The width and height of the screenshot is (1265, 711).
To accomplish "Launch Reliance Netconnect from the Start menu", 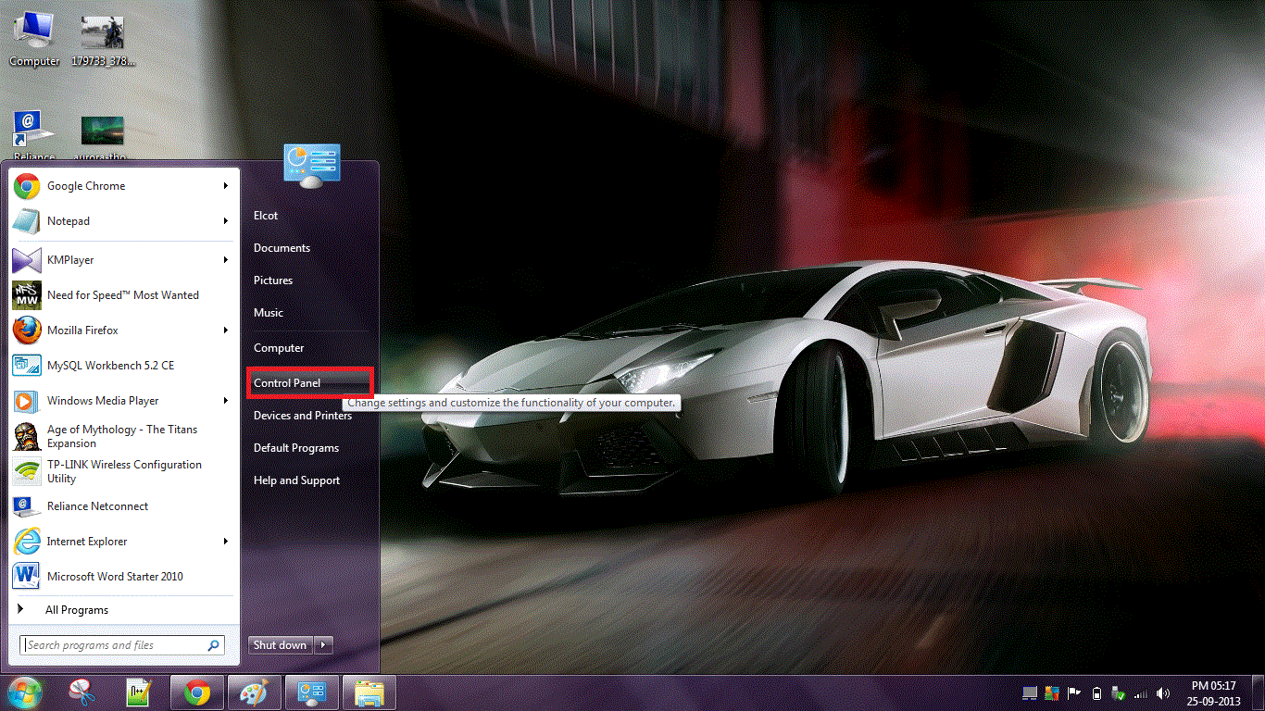I will click(124, 506).
